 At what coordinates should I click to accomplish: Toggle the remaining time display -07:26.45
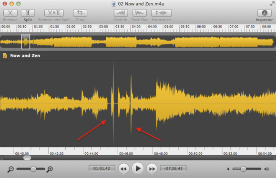[x=174, y=168]
